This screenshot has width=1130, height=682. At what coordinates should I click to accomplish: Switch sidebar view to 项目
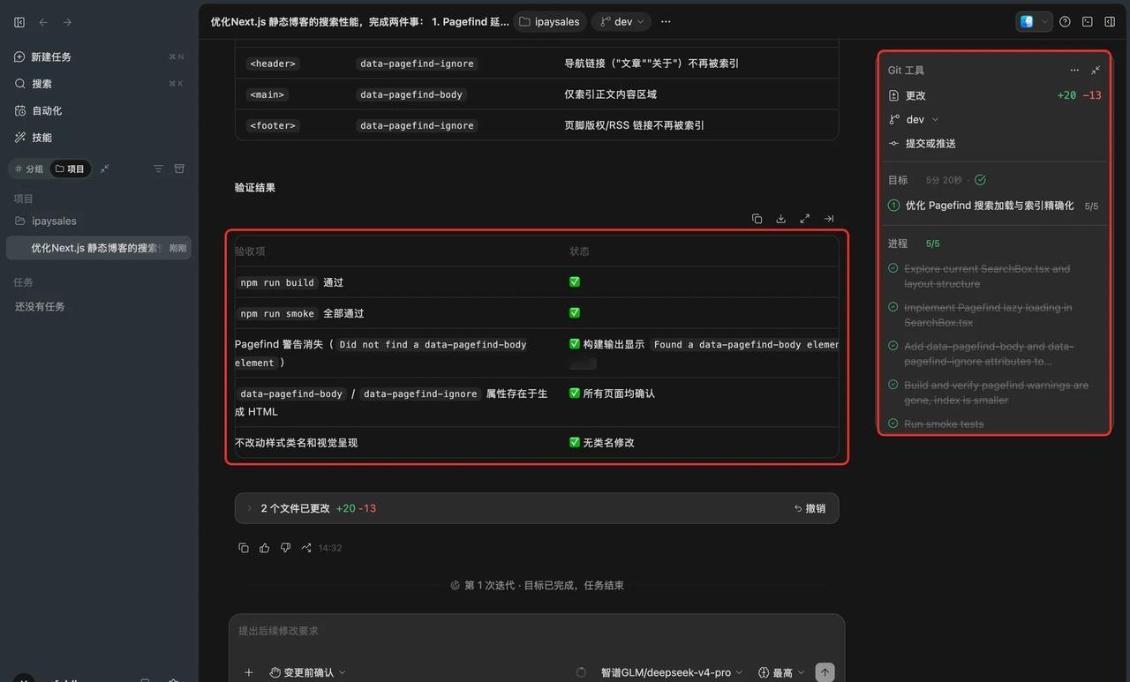point(70,169)
